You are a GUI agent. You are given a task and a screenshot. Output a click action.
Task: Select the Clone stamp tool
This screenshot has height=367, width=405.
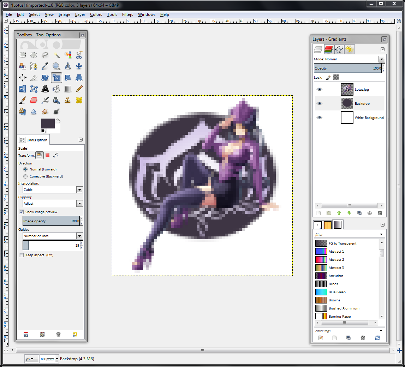point(68,101)
